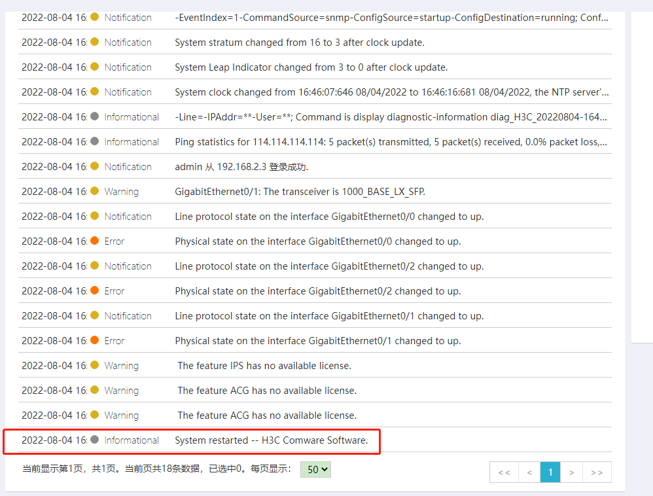Click the orange Error dot in GigabitEthernet0/0 physical state row
Image resolution: width=653 pixels, height=496 pixels.
point(94,241)
